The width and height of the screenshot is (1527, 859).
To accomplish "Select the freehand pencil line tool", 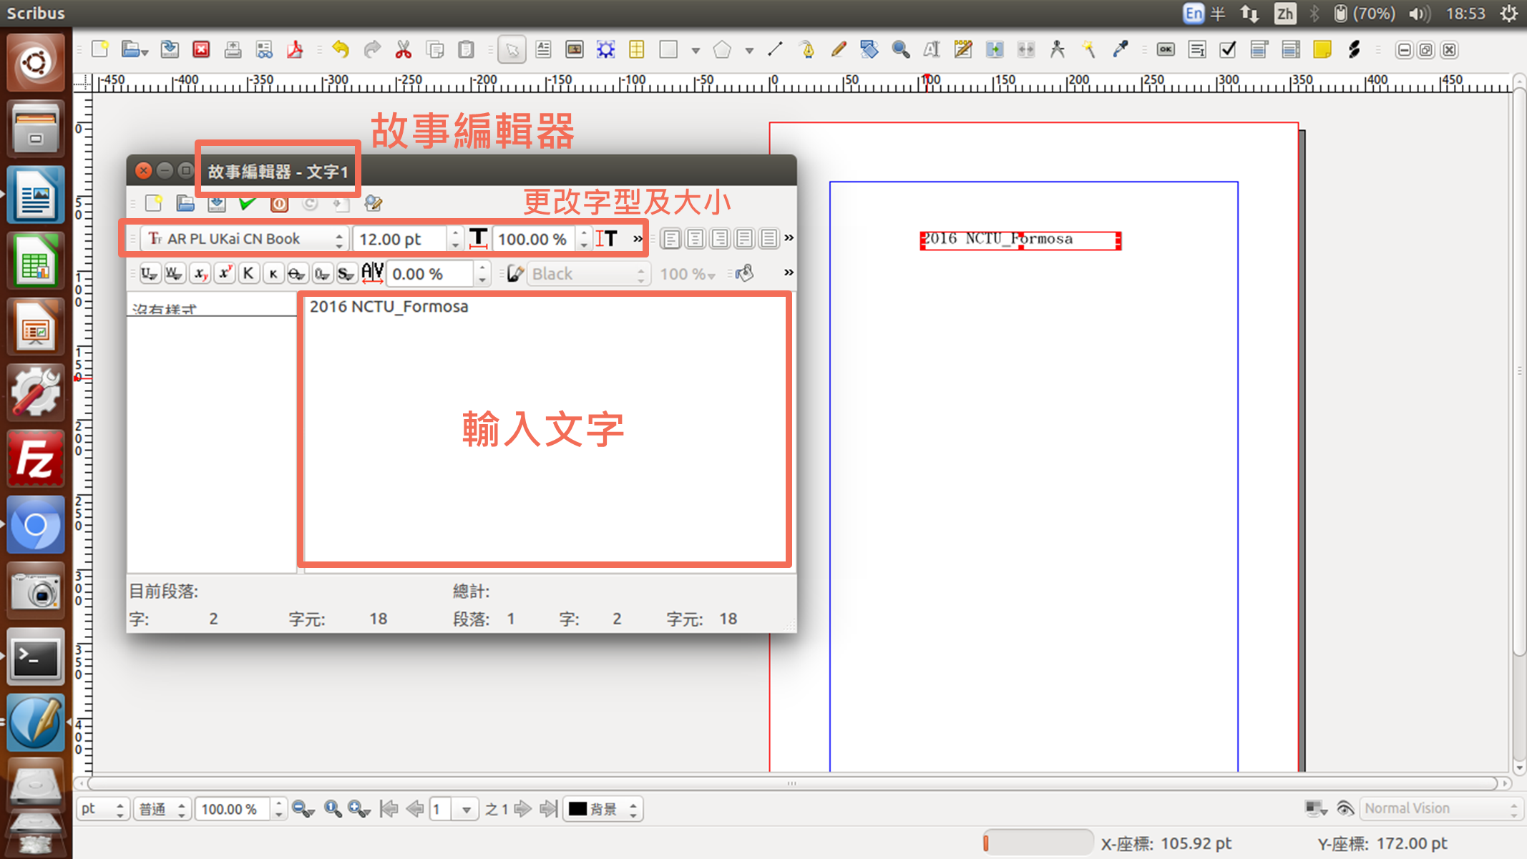I will tap(839, 49).
